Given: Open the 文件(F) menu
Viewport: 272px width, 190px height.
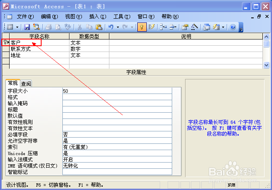Looking at the screenshot, I should [25, 17].
